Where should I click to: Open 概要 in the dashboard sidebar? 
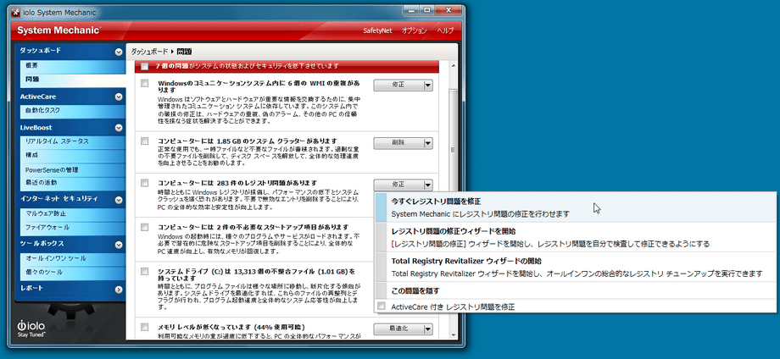point(73,65)
